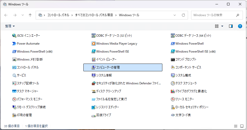Click the タスク マネージャー icon
The height and width of the screenshot is (130, 247).
tap(14, 91)
